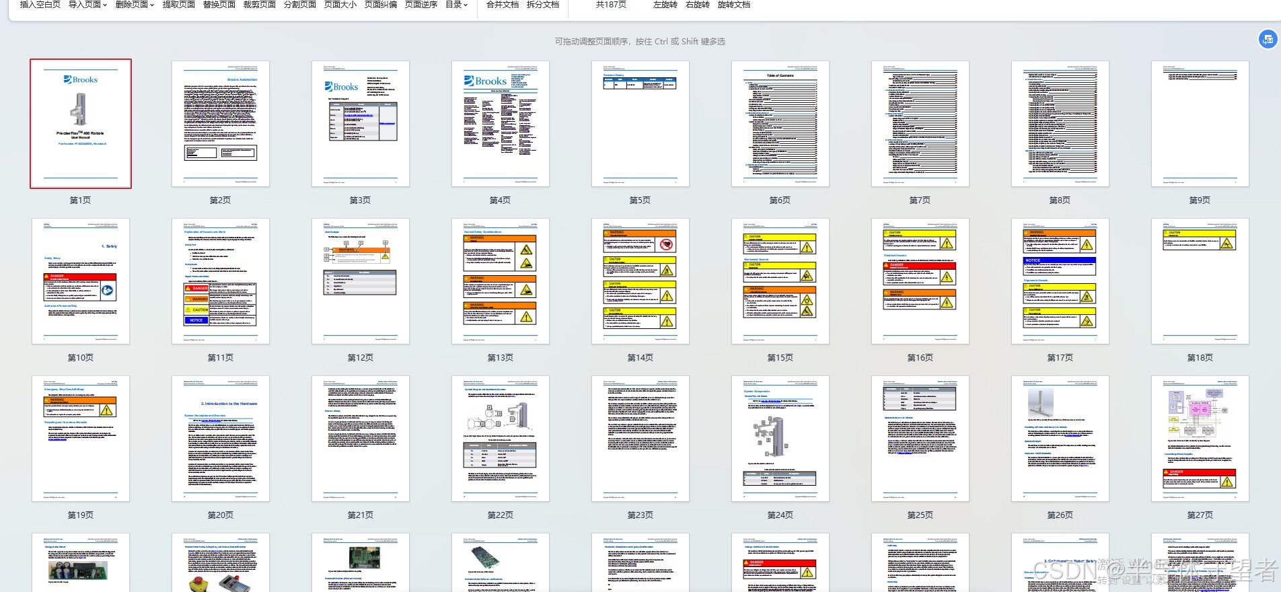The width and height of the screenshot is (1281, 592).
Task: Click Merge Documents (合并文档)
Action: pyautogui.click(x=503, y=5)
